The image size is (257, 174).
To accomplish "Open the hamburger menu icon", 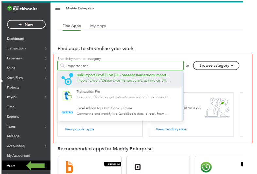I will coord(57,8).
